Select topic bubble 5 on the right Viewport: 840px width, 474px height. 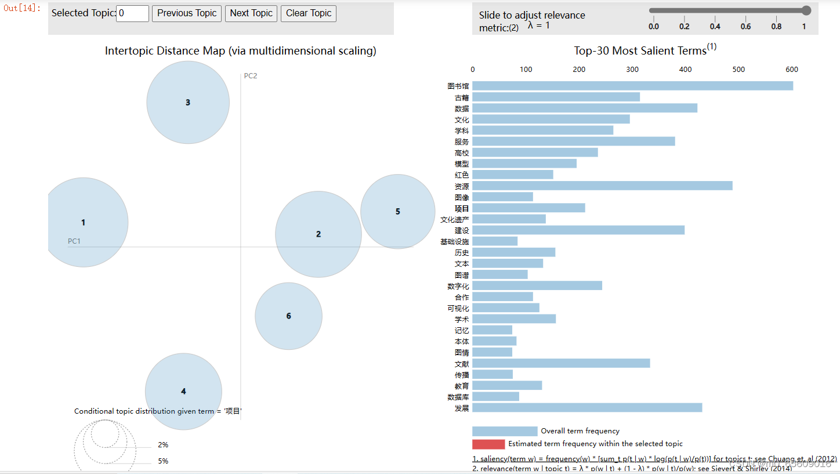(398, 212)
